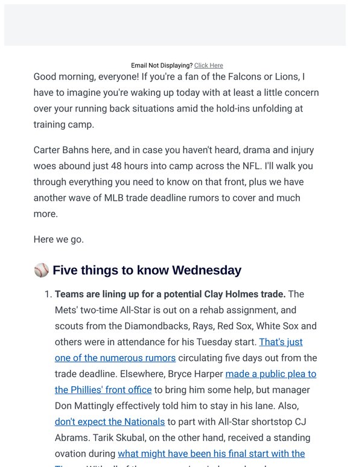Click the gray banner placeholder at top

[175, 25]
